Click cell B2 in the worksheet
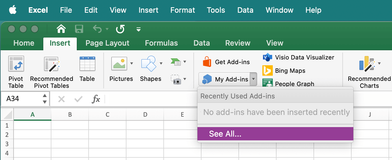Screen dimensions: 392x160 click(70, 135)
